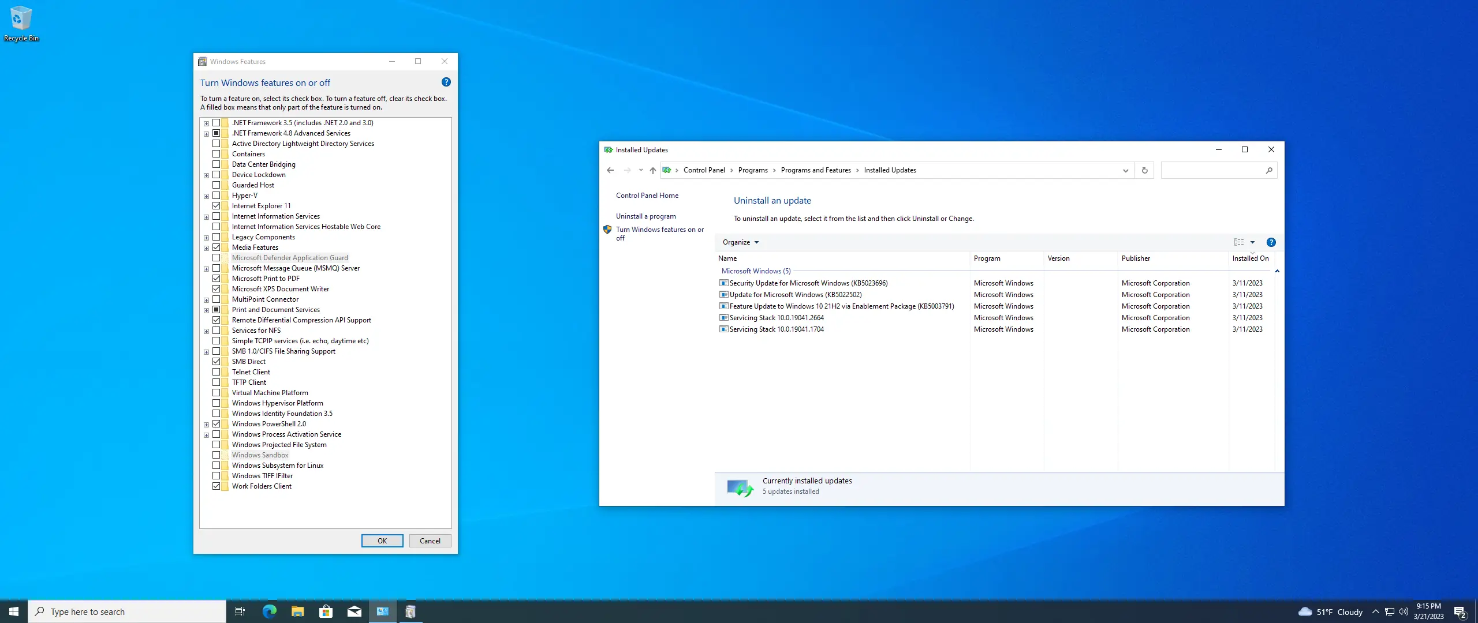
Task: Click the refresh button in address bar
Action: point(1144,170)
